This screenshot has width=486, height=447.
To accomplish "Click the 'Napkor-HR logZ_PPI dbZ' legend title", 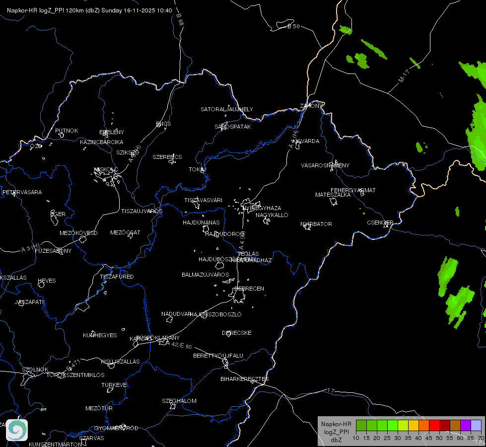I will 336,432.
